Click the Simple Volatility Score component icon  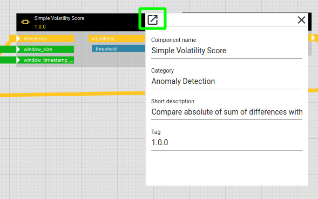[25, 22]
